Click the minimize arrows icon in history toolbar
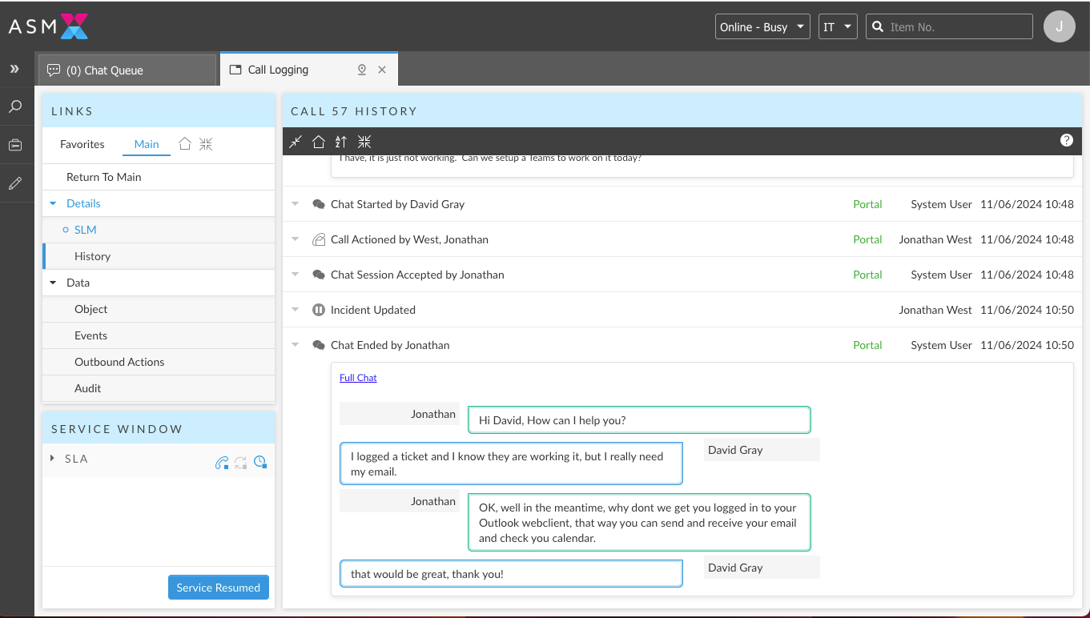The width and height of the screenshot is (1090, 618). click(296, 142)
